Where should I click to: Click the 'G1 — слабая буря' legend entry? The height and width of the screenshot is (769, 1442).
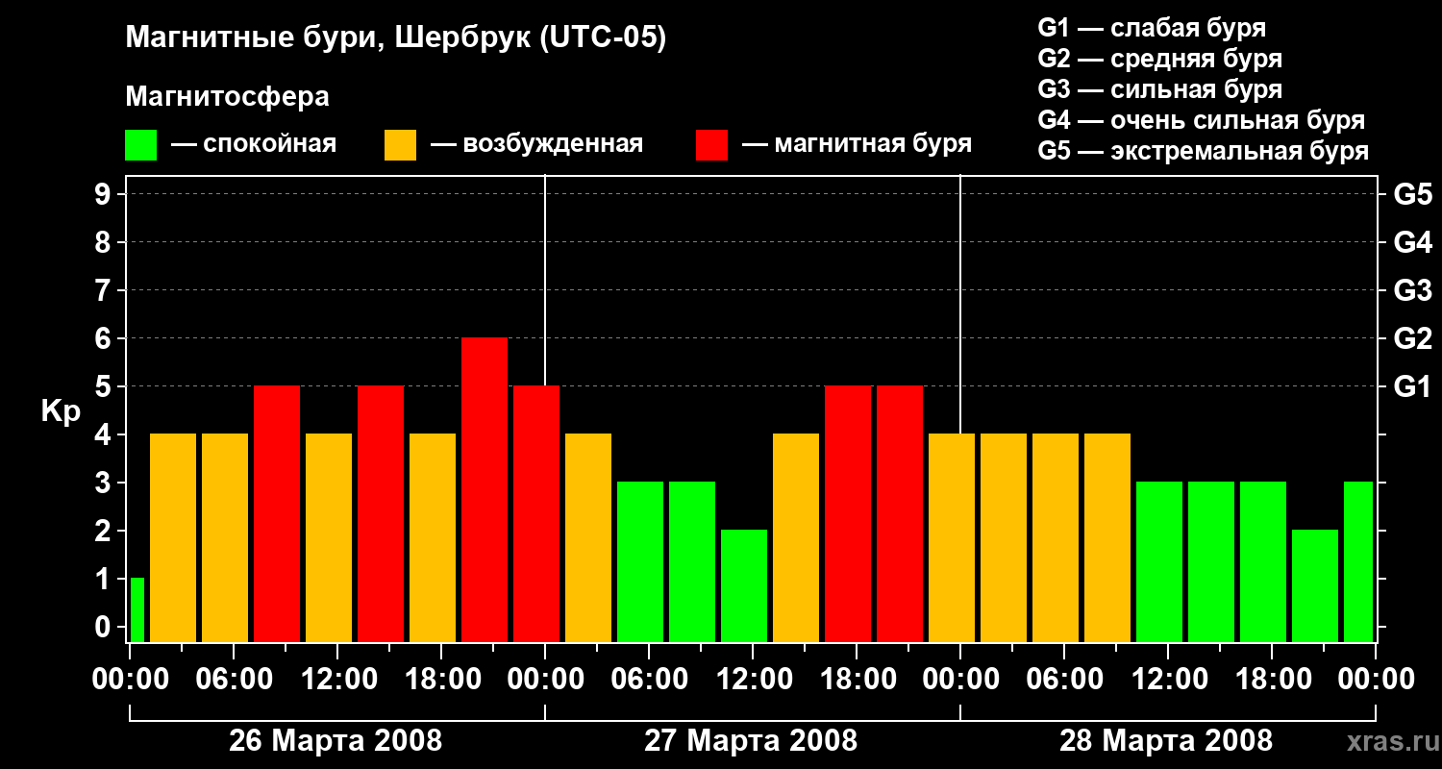click(x=1152, y=28)
